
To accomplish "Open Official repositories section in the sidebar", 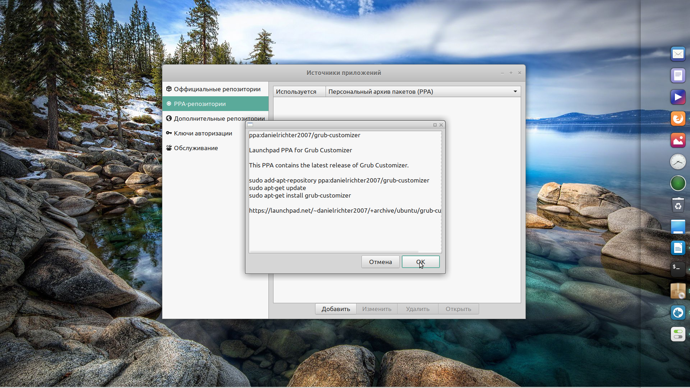I will pyautogui.click(x=217, y=89).
